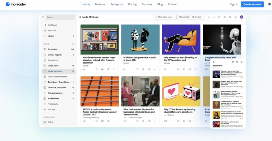Open the Feeds settings gear icon
Image resolution: width=272 pixels, height=141 pixels.
coord(73,44)
